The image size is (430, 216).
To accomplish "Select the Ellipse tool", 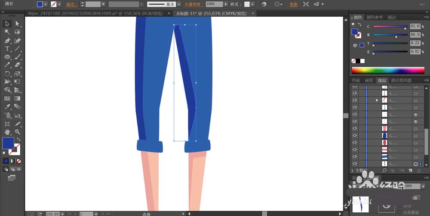I will (x=7, y=57).
